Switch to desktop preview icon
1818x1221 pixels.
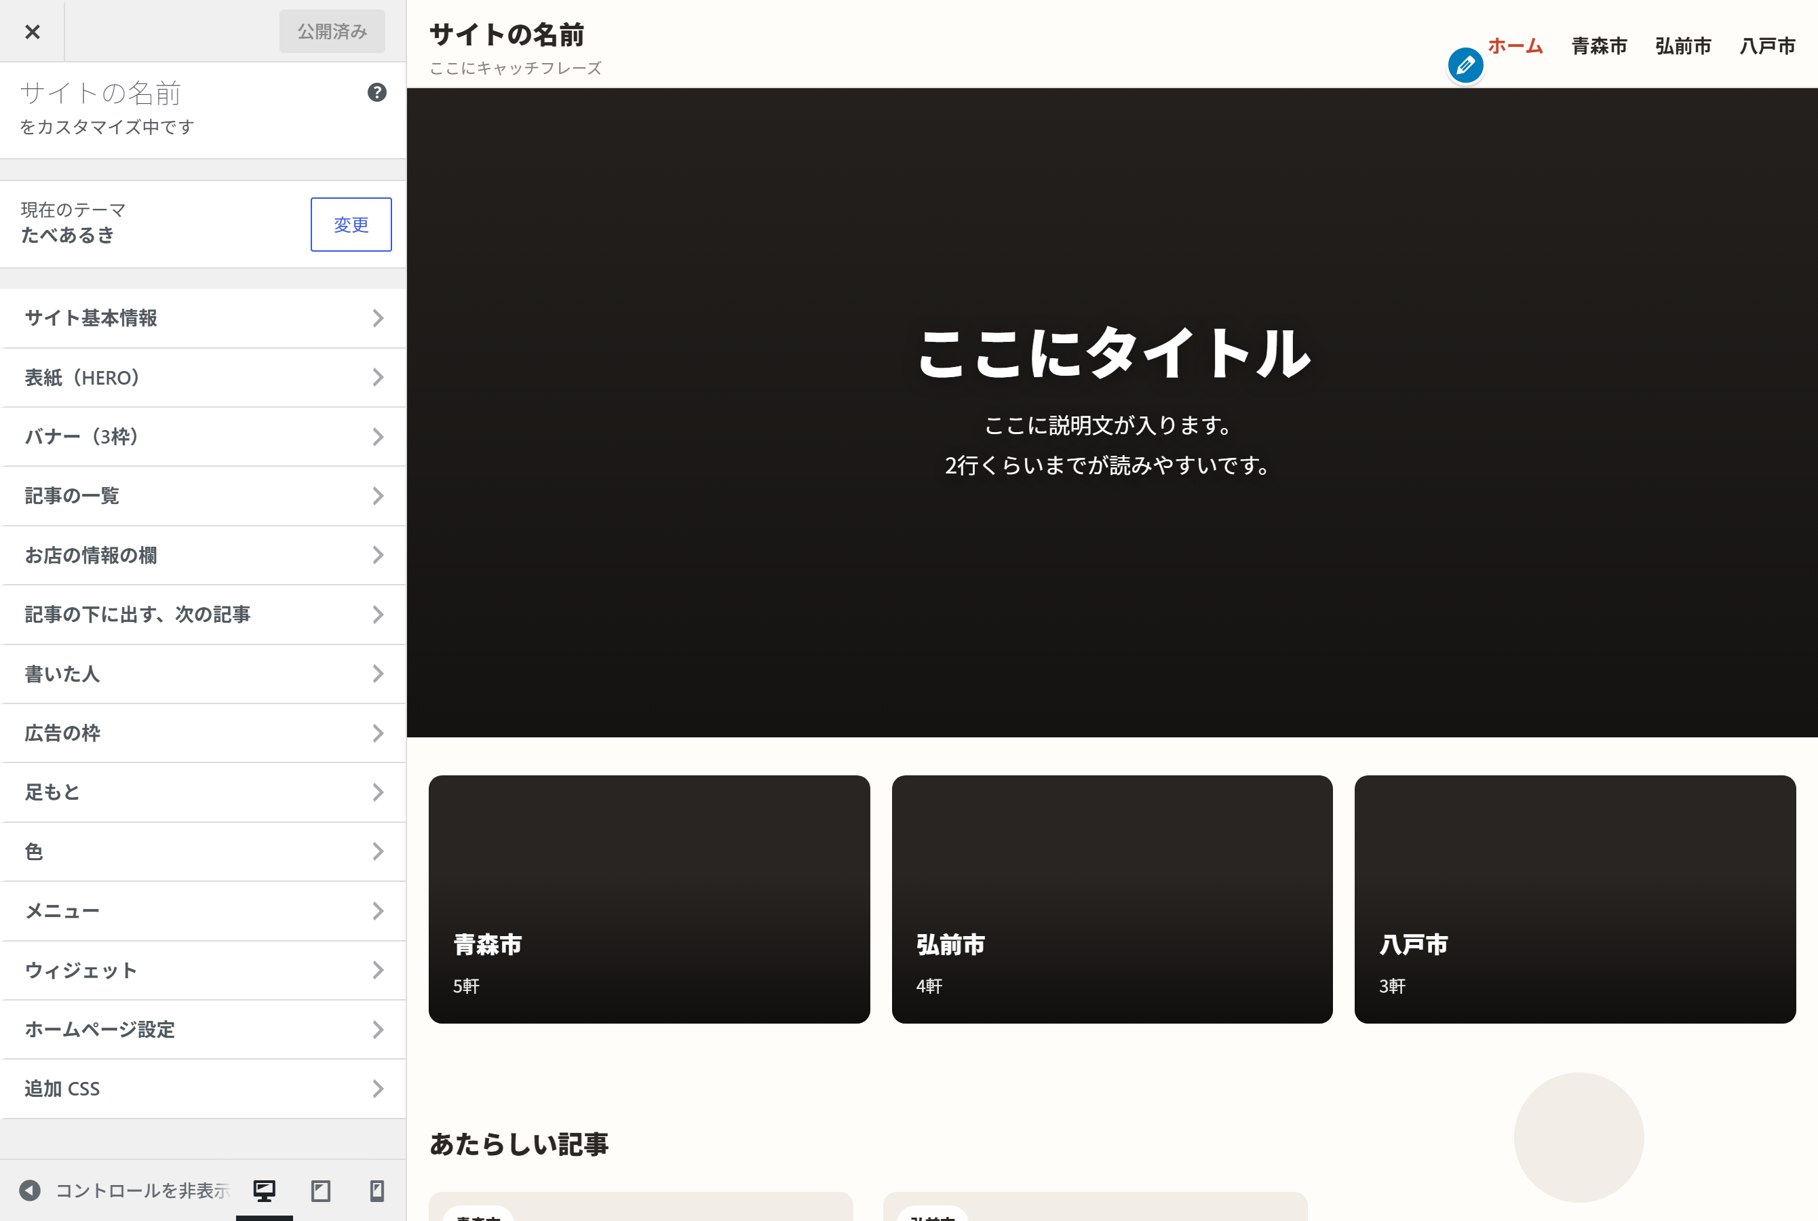coord(264,1190)
